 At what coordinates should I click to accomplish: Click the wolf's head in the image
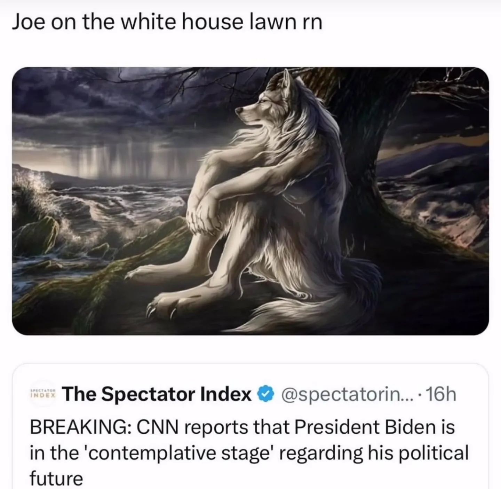[257, 101]
